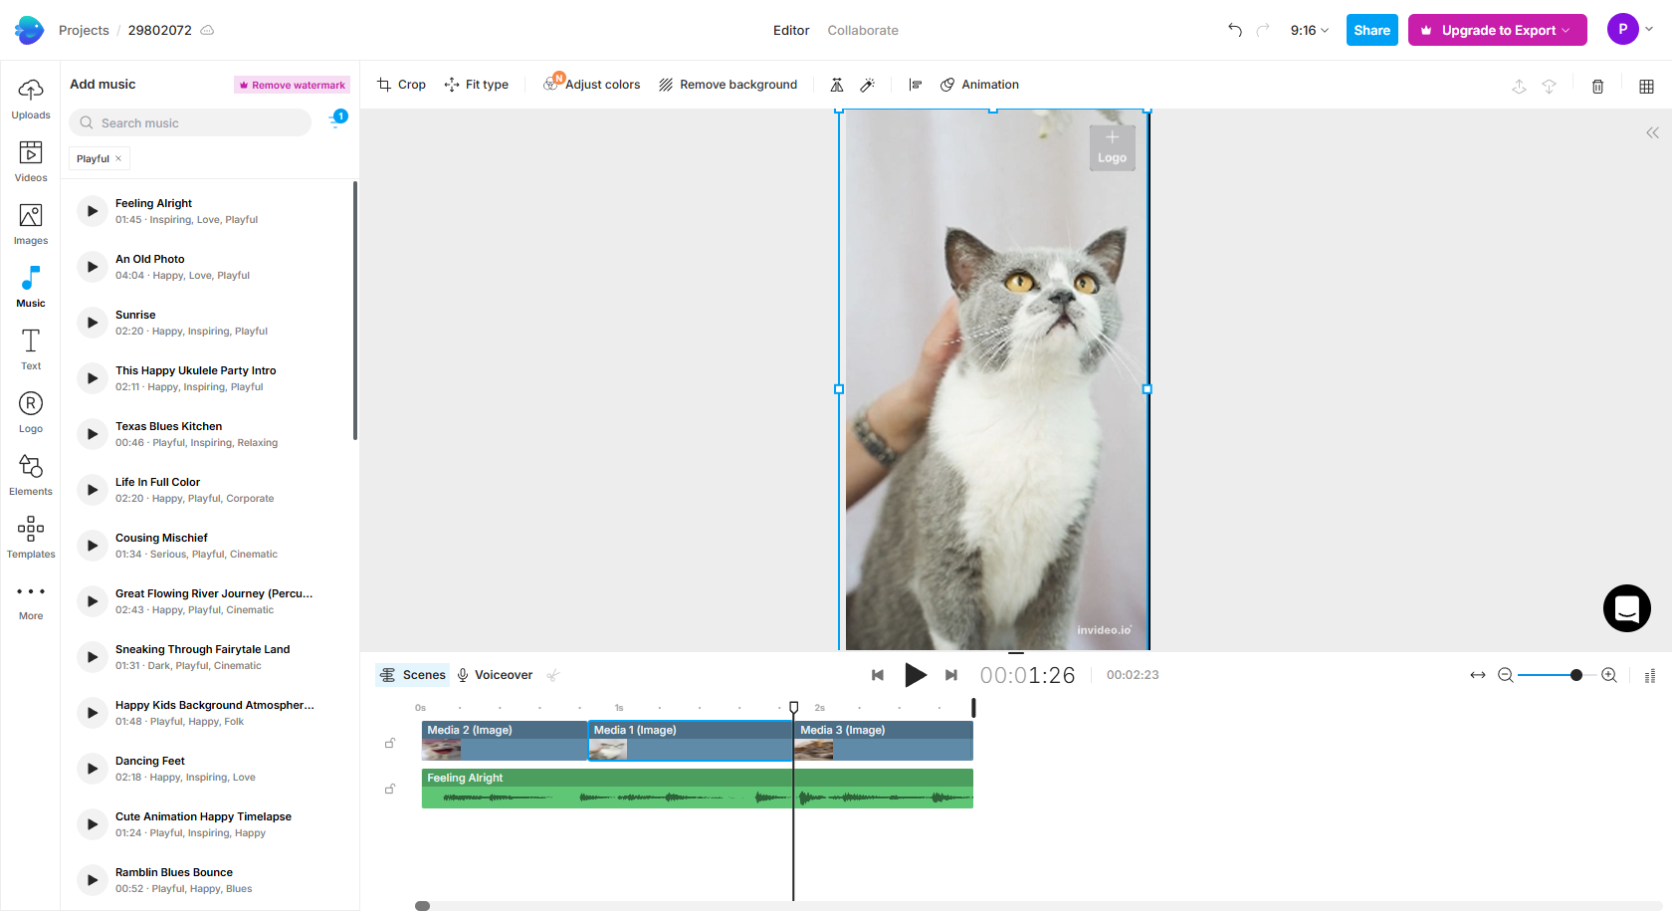Collapse the right side panel
The width and height of the screenshot is (1672, 911).
click(1652, 132)
